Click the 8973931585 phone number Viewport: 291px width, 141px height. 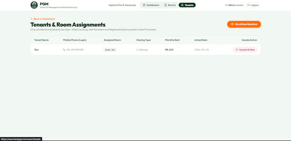(77, 50)
